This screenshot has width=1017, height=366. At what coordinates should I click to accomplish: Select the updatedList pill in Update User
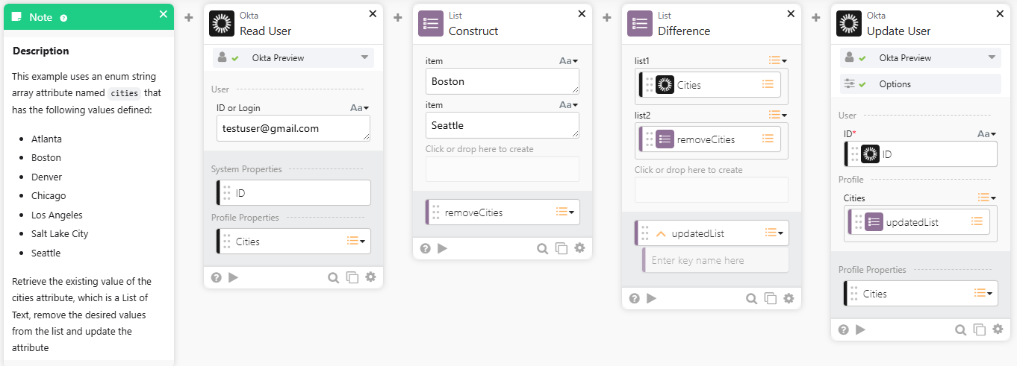click(x=919, y=222)
